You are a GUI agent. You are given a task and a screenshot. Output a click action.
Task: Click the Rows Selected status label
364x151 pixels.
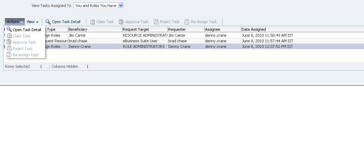(x=17, y=66)
